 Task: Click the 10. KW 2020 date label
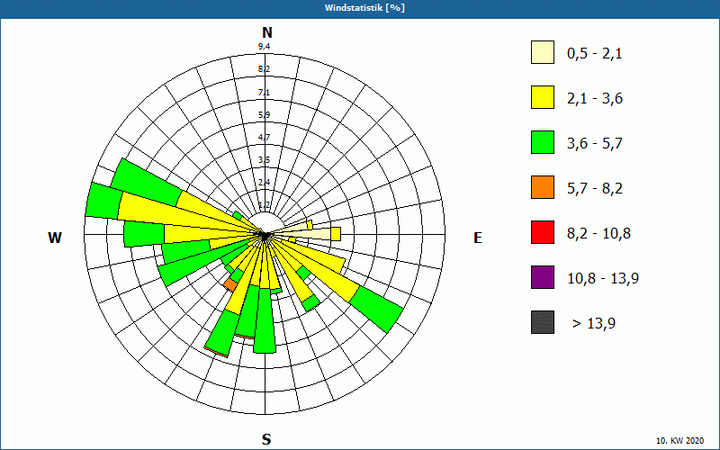pyautogui.click(x=679, y=441)
